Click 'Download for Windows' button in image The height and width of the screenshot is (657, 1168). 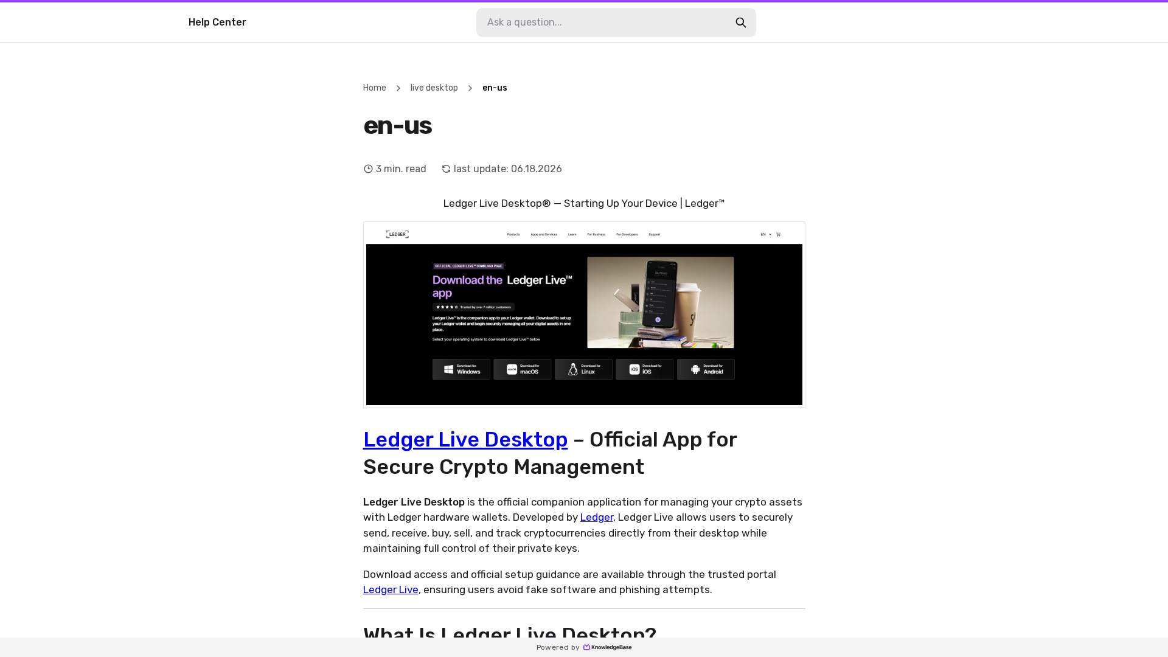(x=461, y=369)
